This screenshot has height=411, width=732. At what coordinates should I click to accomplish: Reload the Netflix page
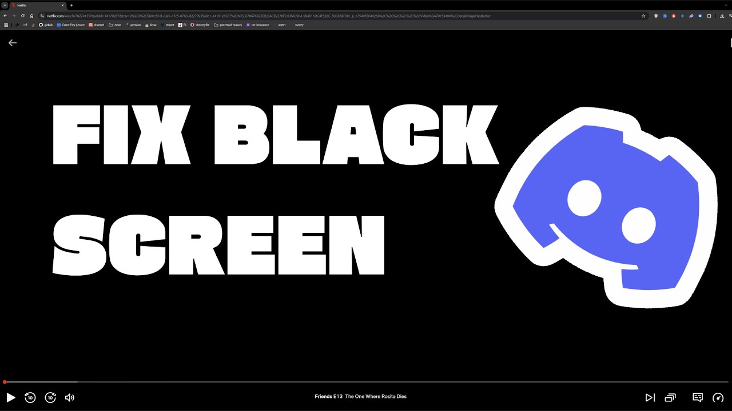(23, 16)
